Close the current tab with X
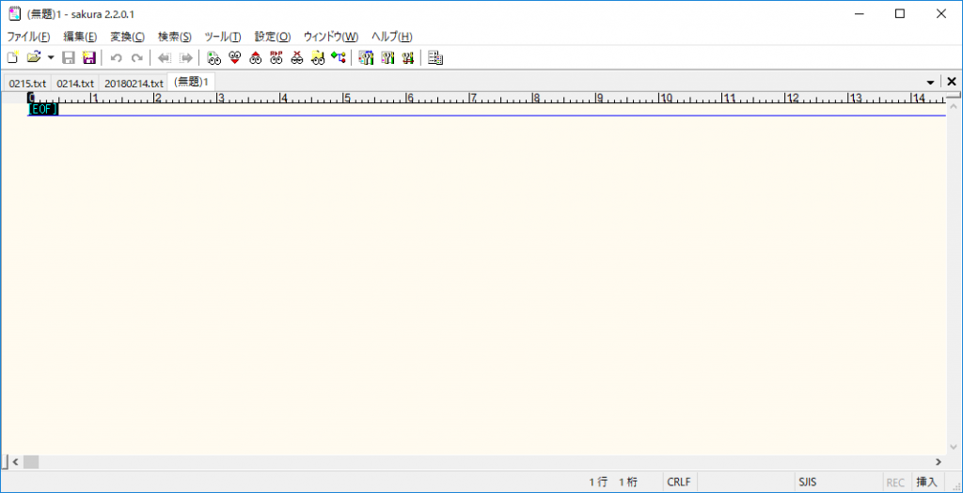Screen dimensions: 963x493 point(952,82)
